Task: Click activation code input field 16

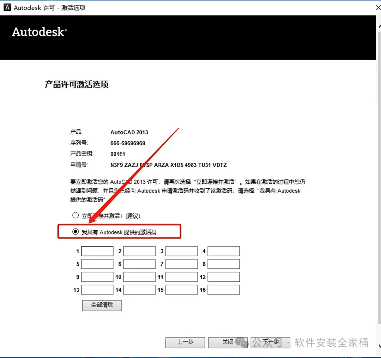Action: coord(224,290)
